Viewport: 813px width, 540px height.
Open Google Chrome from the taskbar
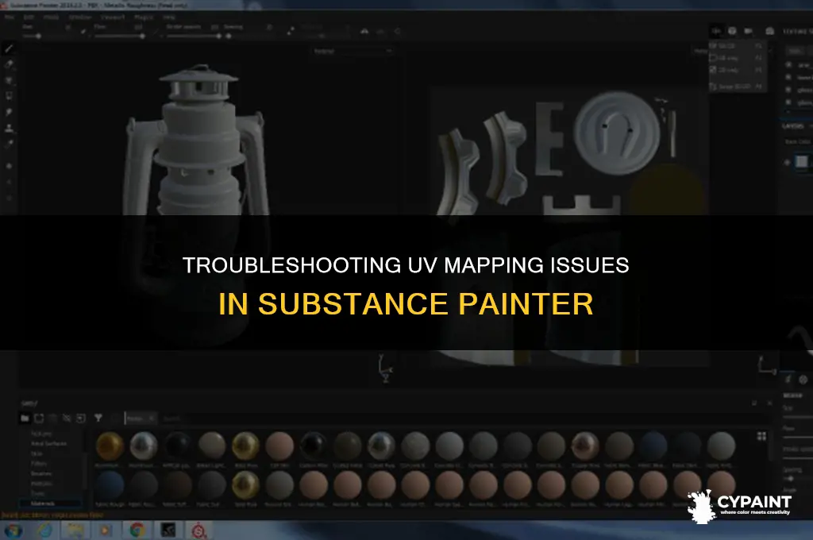(x=137, y=530)
